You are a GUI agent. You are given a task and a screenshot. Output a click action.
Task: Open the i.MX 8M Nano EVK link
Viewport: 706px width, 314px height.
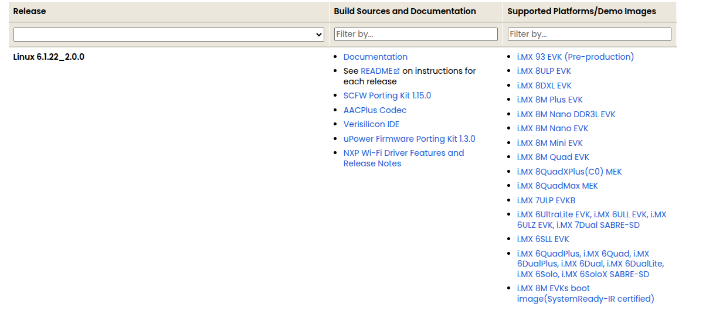click(552, 128)
